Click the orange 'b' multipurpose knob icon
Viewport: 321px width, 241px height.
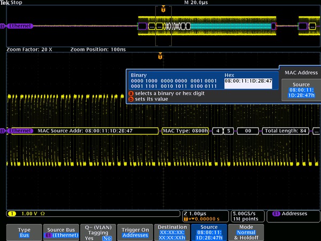(130, 99)
